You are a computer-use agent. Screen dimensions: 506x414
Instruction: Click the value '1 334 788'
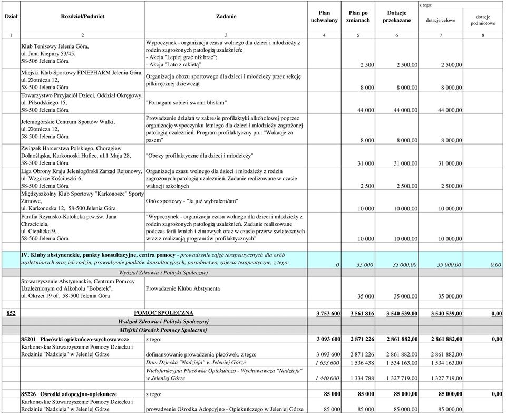363,378
